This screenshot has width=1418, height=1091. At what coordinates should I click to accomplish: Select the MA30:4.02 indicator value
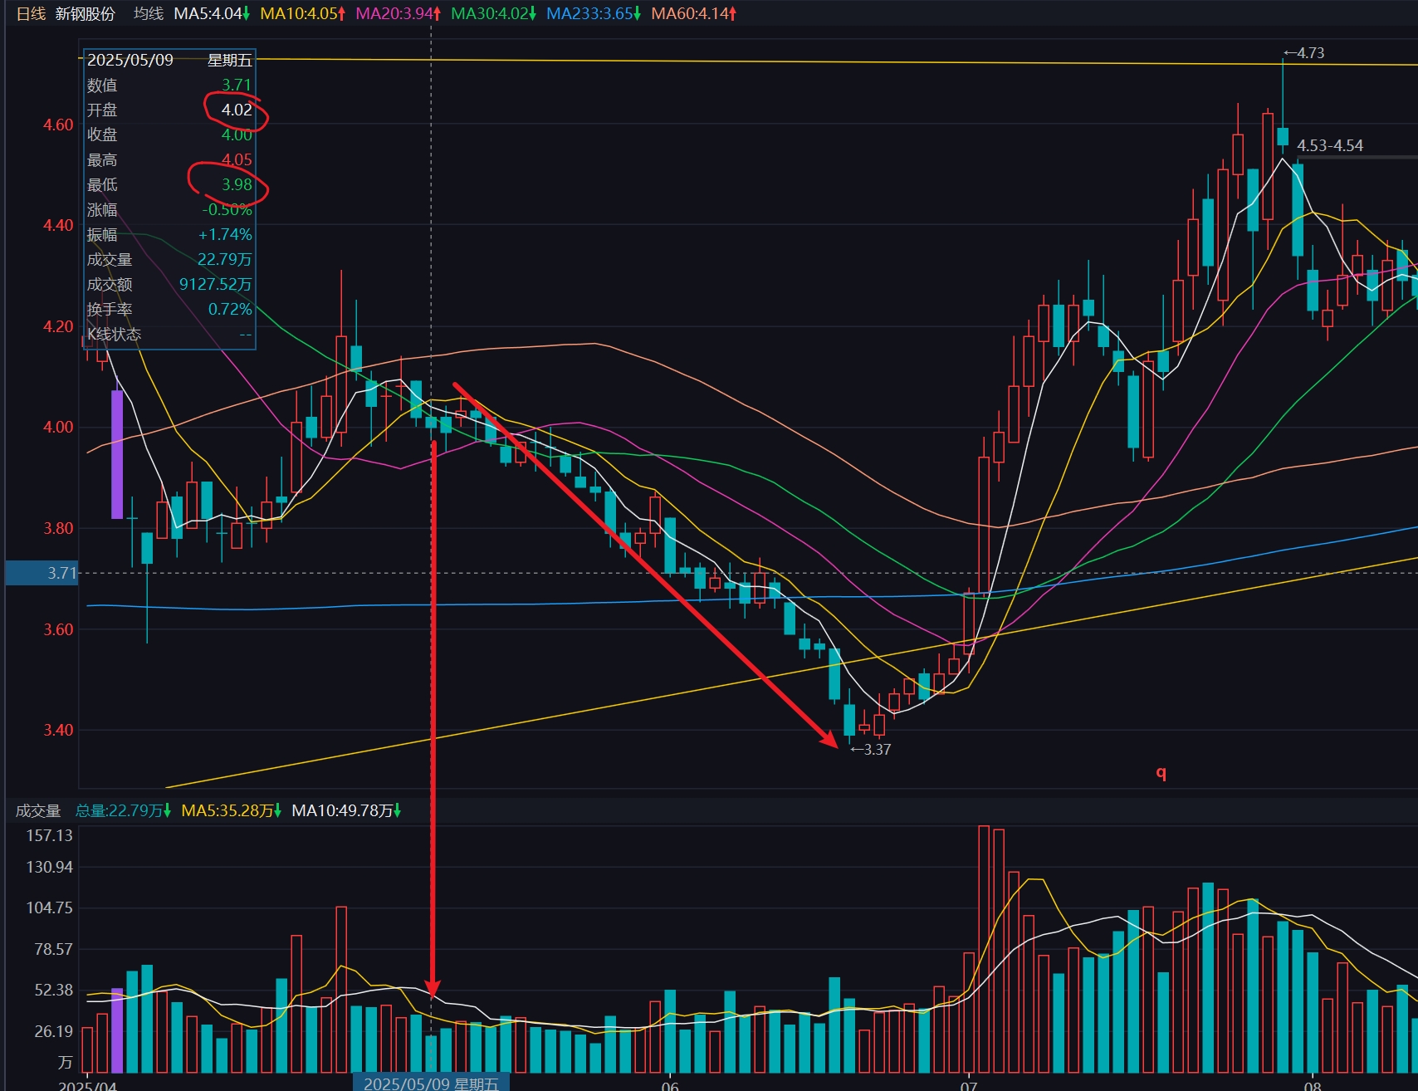click(x=494, y=13)
